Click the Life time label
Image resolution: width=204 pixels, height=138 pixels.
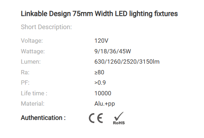34,93
